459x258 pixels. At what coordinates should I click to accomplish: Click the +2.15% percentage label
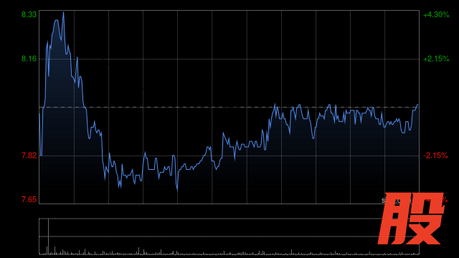point(436,59)
